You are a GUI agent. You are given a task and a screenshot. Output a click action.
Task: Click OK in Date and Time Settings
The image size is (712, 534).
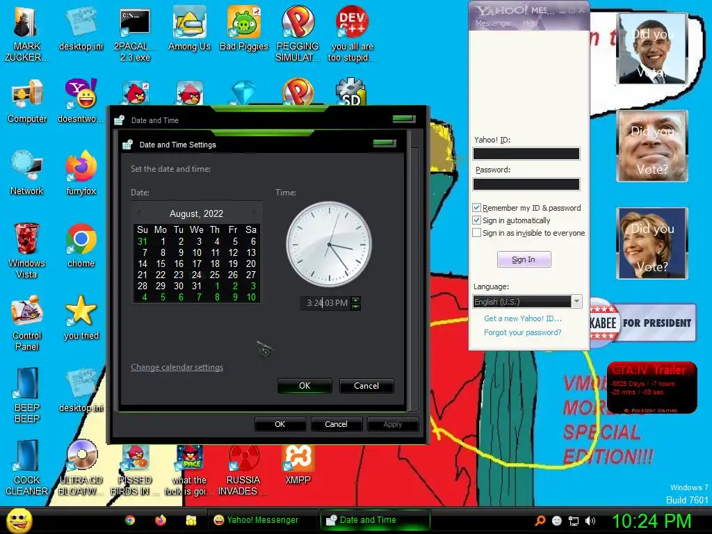pos(305,385)
